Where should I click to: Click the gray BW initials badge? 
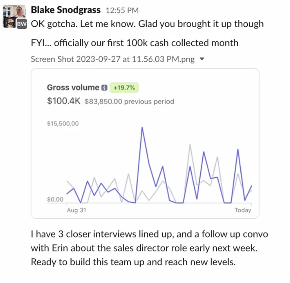22,24
